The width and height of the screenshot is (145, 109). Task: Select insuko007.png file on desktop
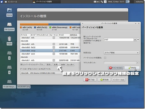tap(24, 87)
